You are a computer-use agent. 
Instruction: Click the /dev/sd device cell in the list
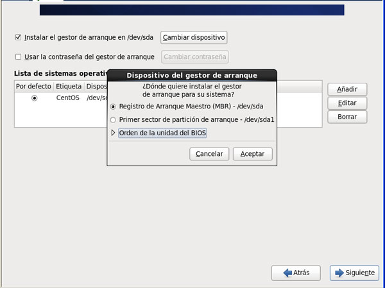click(96, 98)
